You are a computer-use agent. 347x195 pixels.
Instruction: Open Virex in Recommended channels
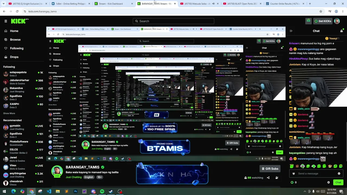point(23,167)
